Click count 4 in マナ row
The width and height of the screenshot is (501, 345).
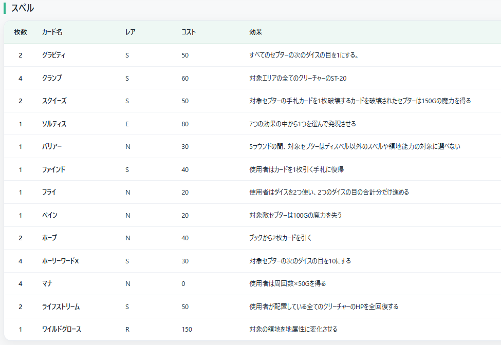coord(21,284)
